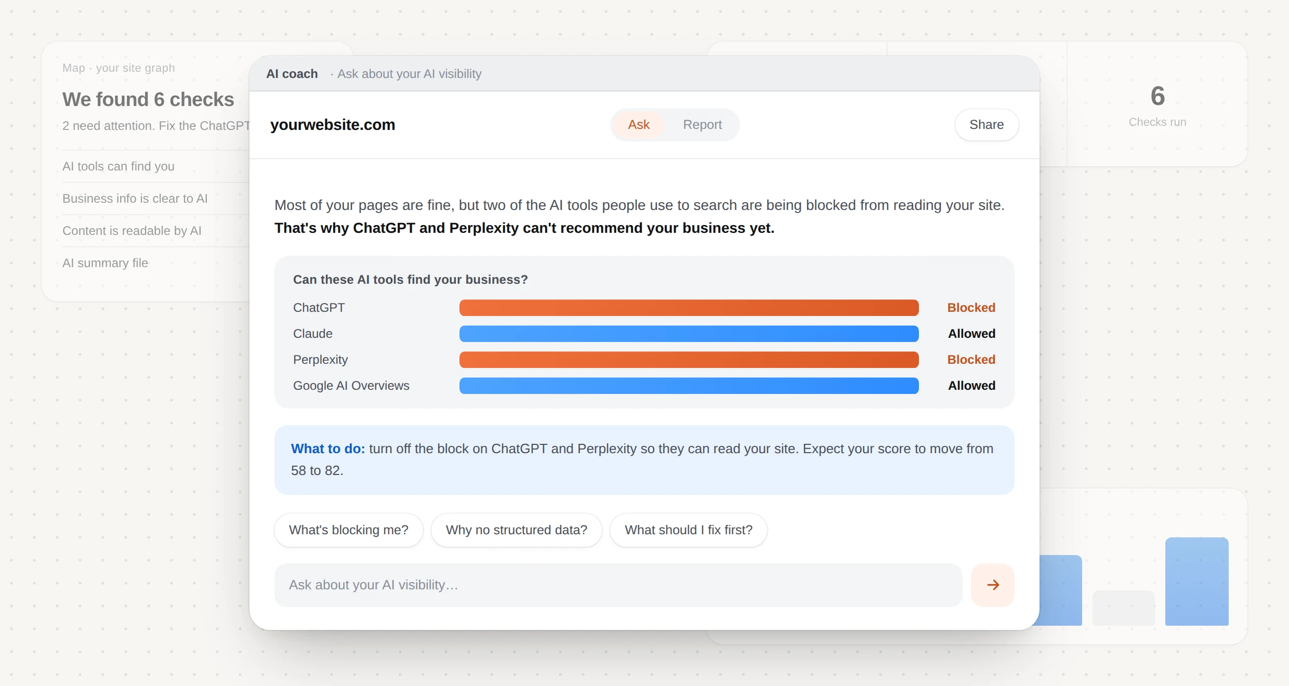This screenshot has height=686, width=1289.
Task: Click the Perplexity row label
Action: coord(321,360)
